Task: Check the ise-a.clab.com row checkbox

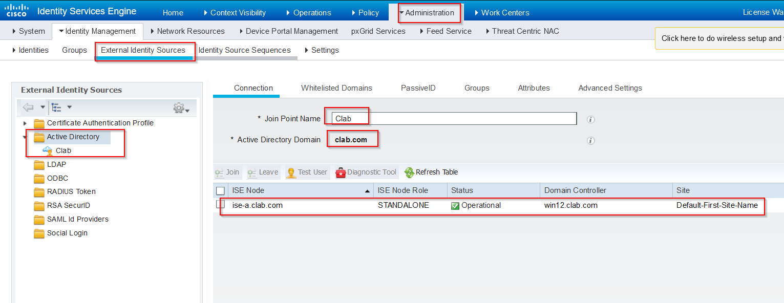Action: click(220, 204)
